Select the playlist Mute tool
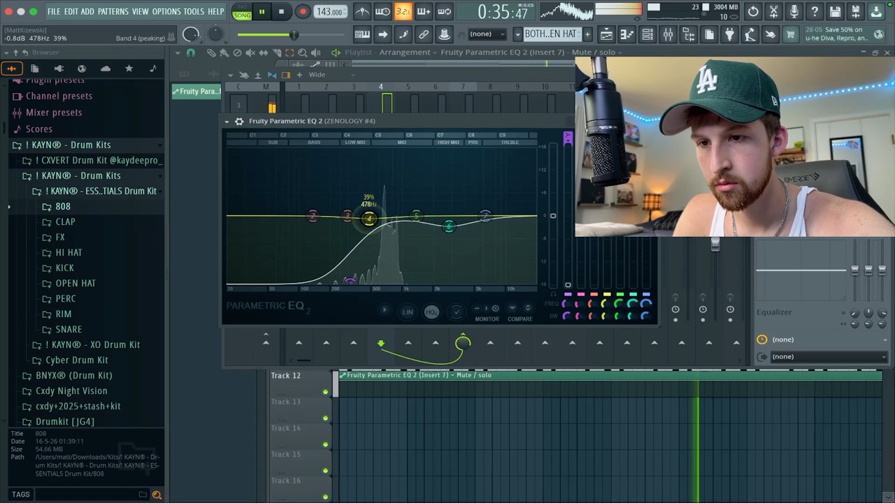The height and width of the screenshot is (503, 895). pos(250,52)
